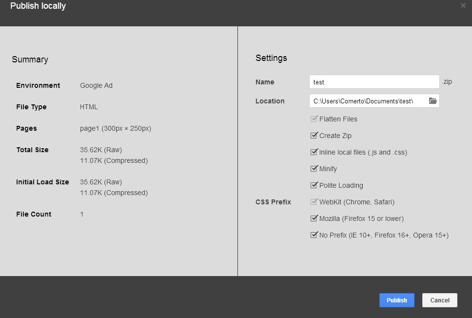Select the Inline local files label text
The image size is (472, 318).
(363, 152)
